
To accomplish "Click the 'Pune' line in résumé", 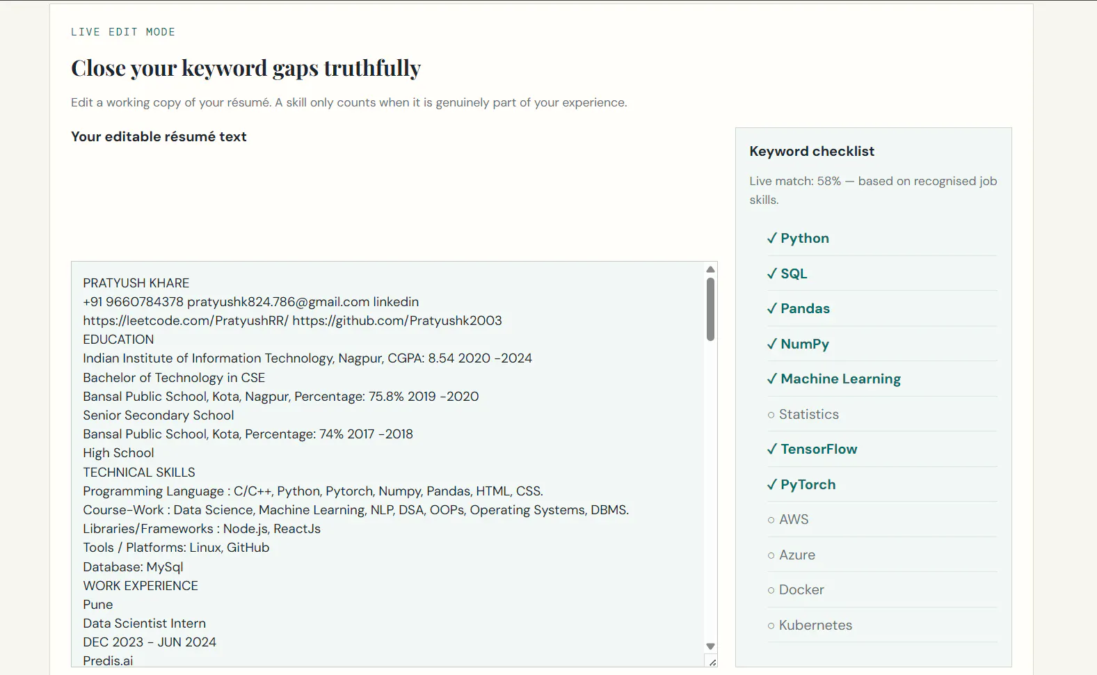I will pos(98,605).
